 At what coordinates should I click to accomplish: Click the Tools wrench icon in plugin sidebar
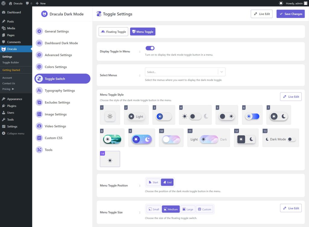(x=39, y=150)
